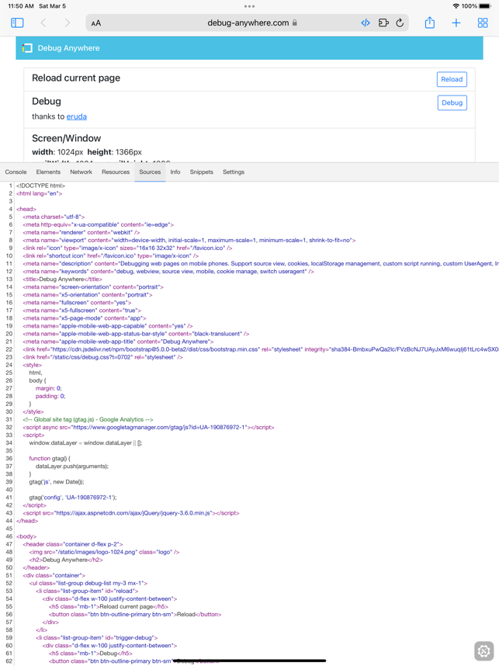Image resolution: width=499 pixels, height=666 pixels.
Task: Click the Screen/Window heading
Action: tap(66, 138)
